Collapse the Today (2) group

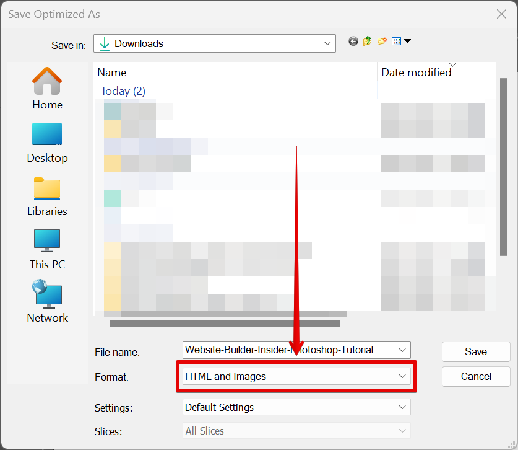pyautogui.click(x=123, y=91)
